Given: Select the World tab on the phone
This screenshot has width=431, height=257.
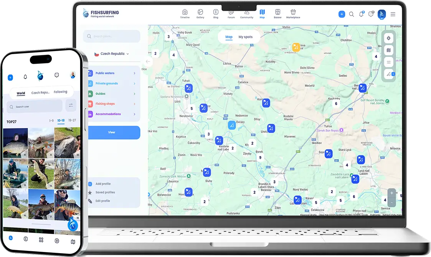Looking at the screenshot, I should 21,93.
